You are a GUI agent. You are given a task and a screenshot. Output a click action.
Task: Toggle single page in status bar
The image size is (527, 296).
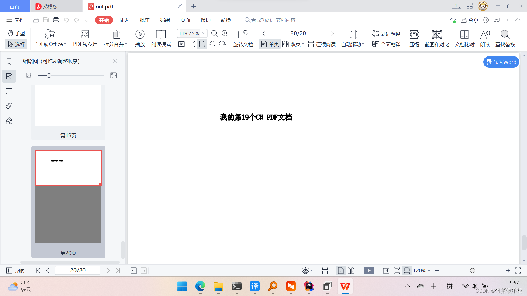340,271
